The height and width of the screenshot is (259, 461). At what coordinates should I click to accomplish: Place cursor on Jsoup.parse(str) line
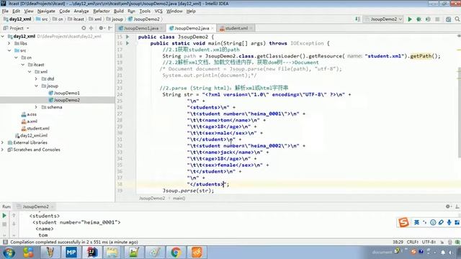pos(189,191)
